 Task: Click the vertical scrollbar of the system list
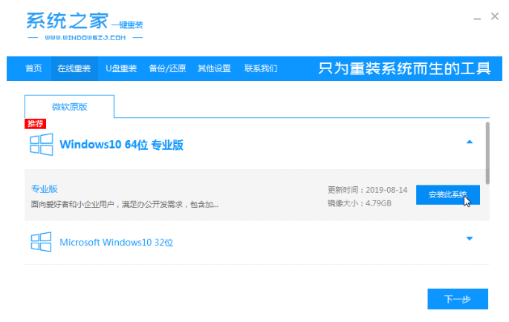(487, 152)
